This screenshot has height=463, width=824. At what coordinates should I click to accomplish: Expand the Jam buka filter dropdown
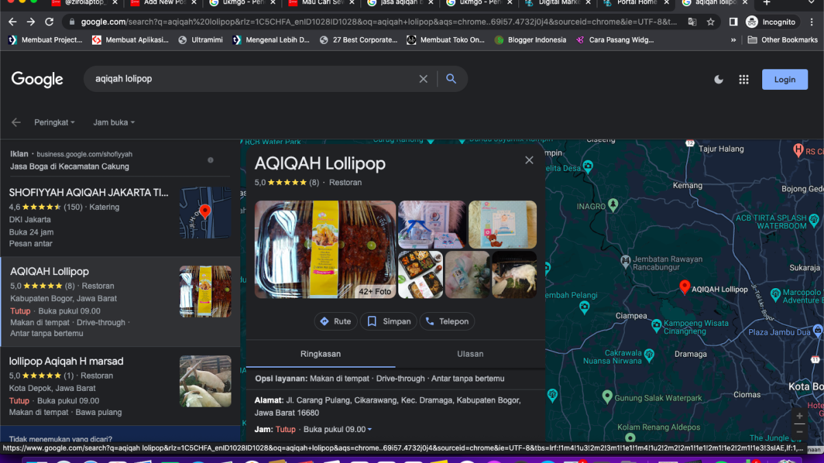click(x=114, y=123)
